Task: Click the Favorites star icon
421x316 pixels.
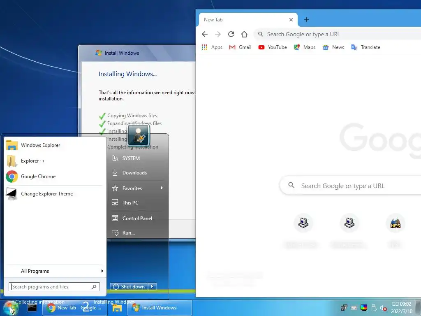Action: coord(115,188)
